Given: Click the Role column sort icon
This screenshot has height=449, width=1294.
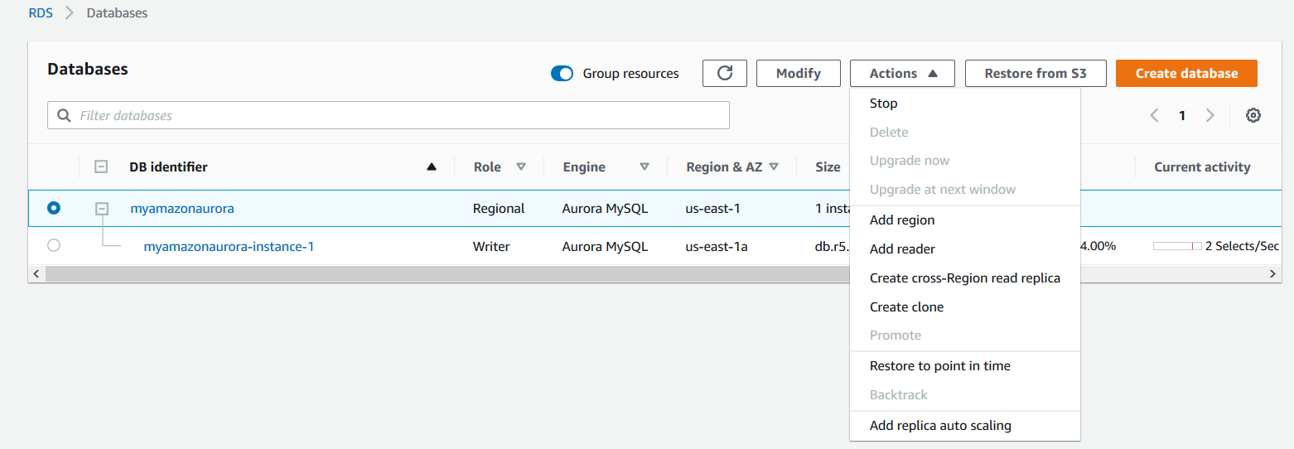Looking at the screenshot, I should point(521,167).
